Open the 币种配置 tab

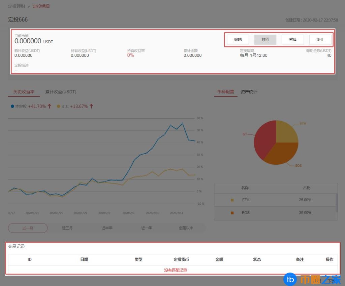(x=225, y=92)
